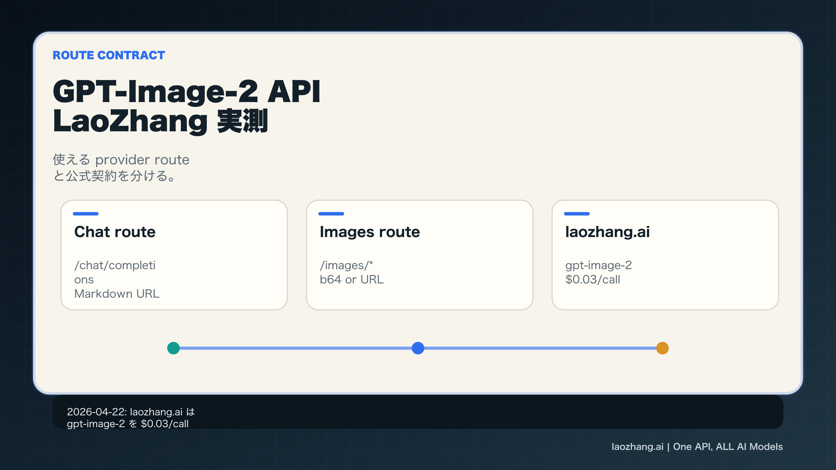This screenshot has height=470, width=836.
Task: Click the green timeline marker dot
Action: point(173,348)
